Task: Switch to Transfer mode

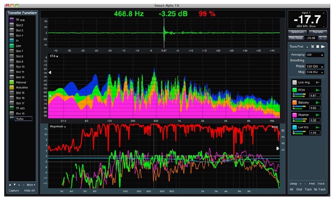Action: click(x=318, y=32)
